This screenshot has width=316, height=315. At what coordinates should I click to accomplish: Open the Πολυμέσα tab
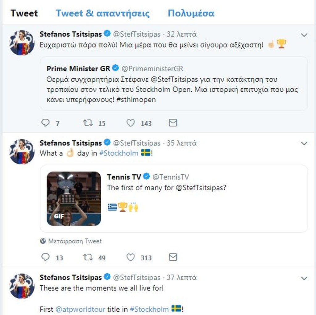pos(191,13)
